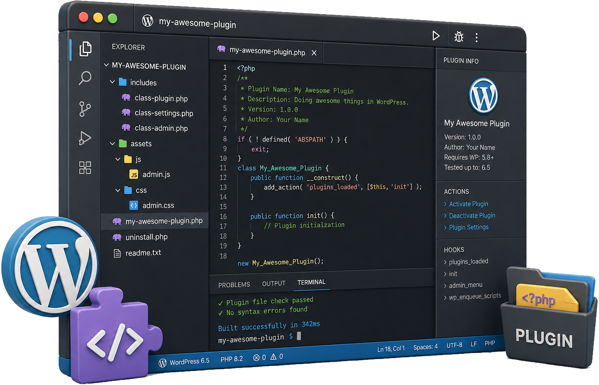599x385 pixels.
Task: Select the TERMINAL panel tab
Action: click(x=311, y=282)
